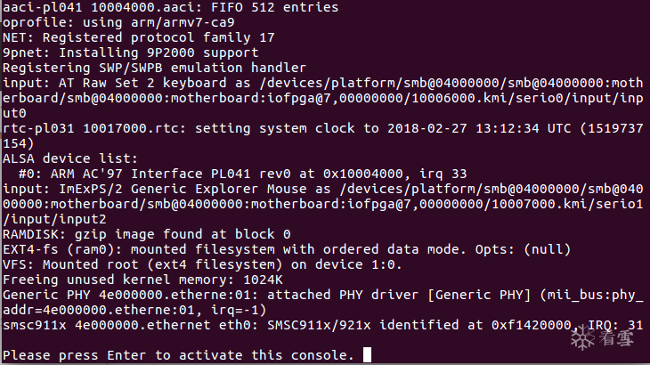Click the snowflake watermark logo
The height and width of the screenshot is (365, 650).
[583, 339]
